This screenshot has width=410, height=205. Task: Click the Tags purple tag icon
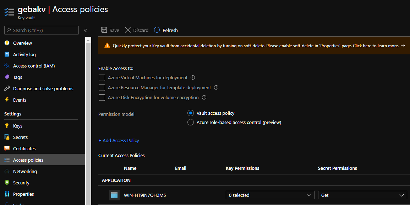point(7,77)
